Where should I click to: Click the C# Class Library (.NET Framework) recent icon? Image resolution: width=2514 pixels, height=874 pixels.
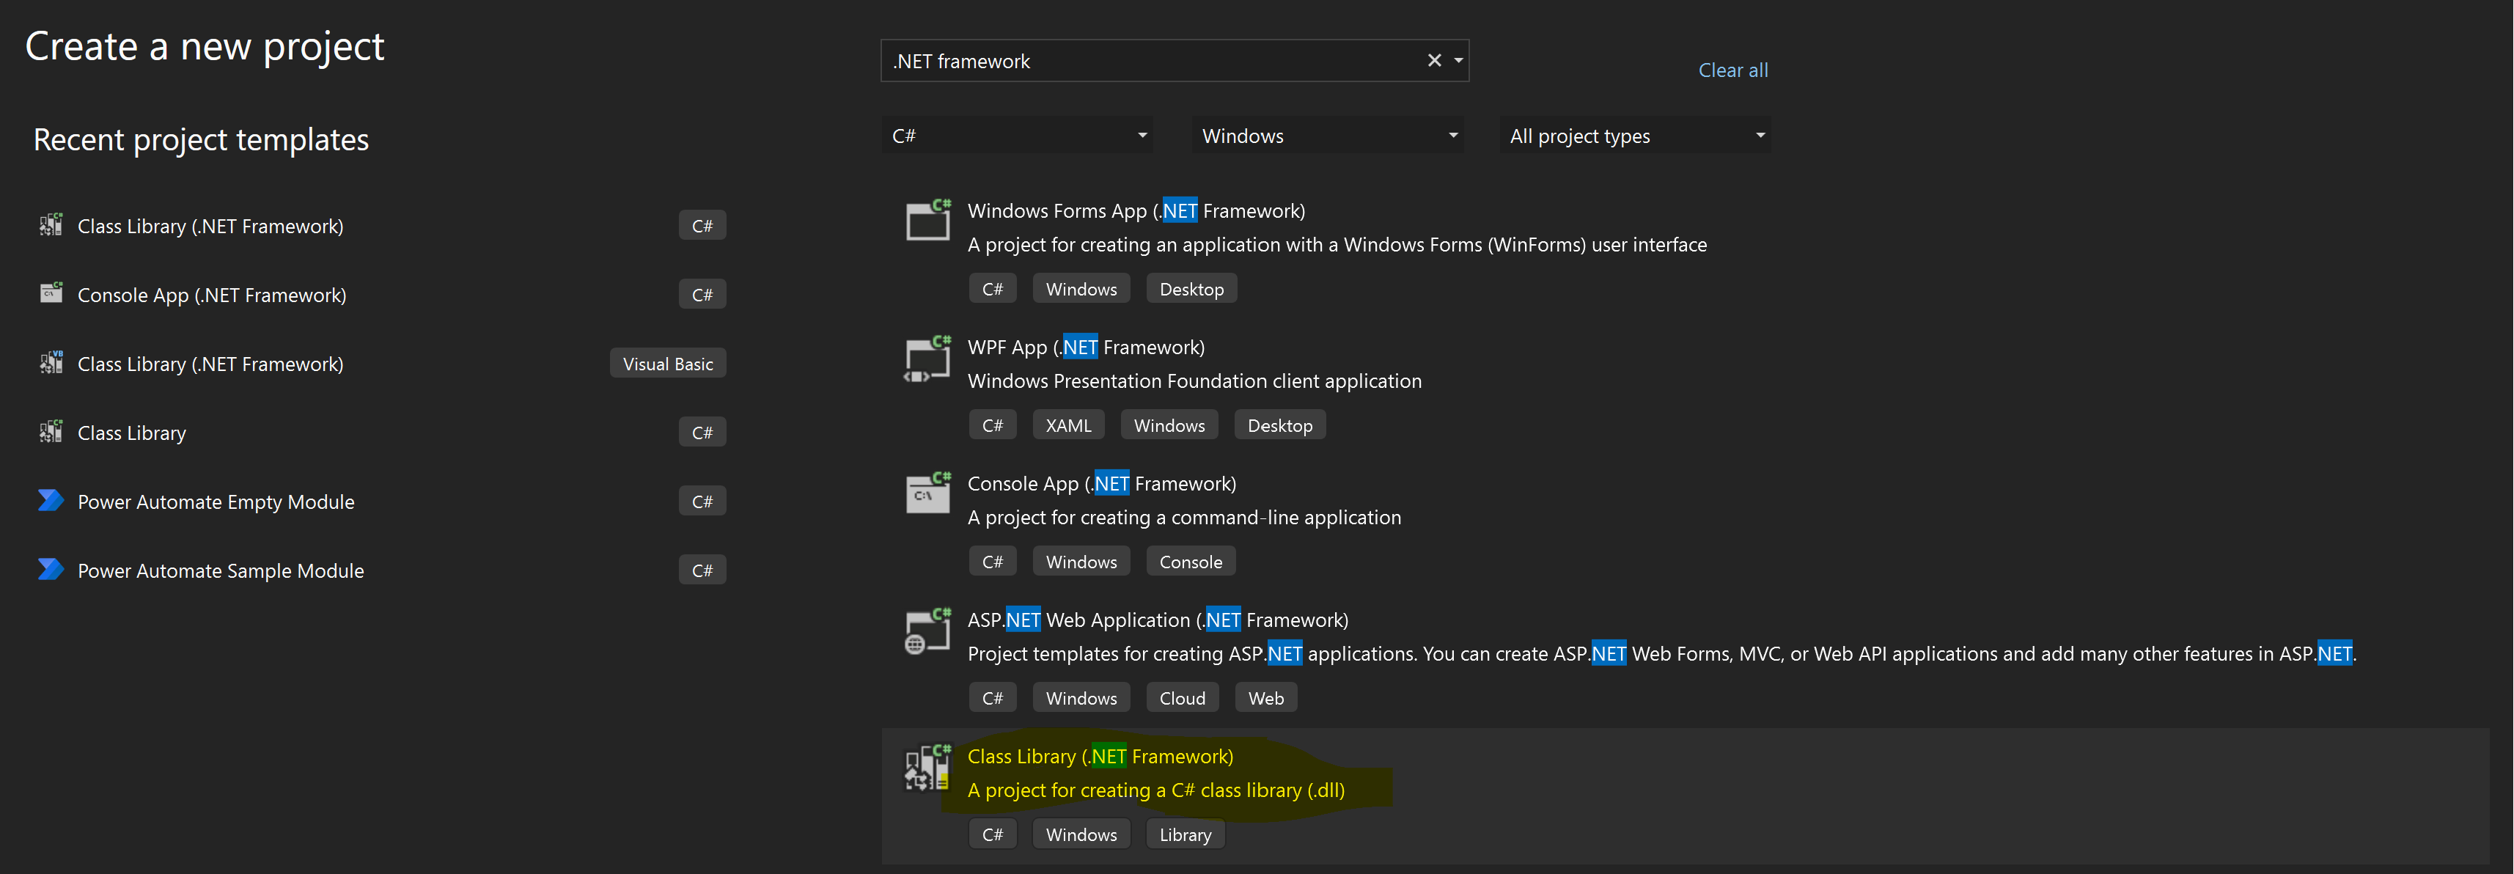51,226
